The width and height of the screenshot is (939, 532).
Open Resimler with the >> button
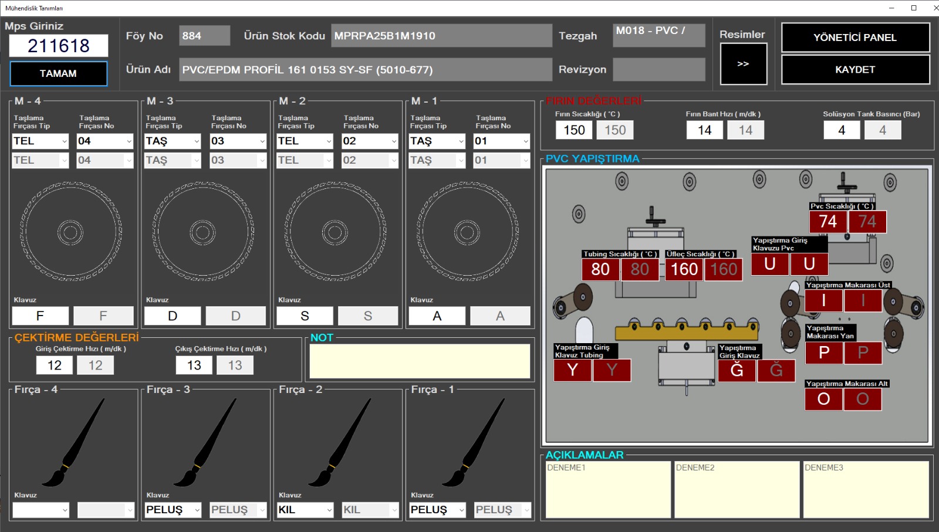(x=743, y=64)
